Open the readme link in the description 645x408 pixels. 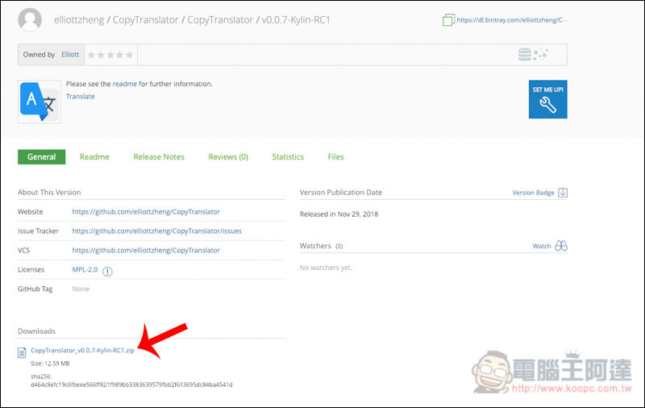[124, 84]
